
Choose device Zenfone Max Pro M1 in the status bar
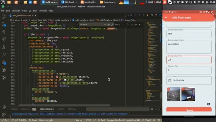click(x=124, y=120)
